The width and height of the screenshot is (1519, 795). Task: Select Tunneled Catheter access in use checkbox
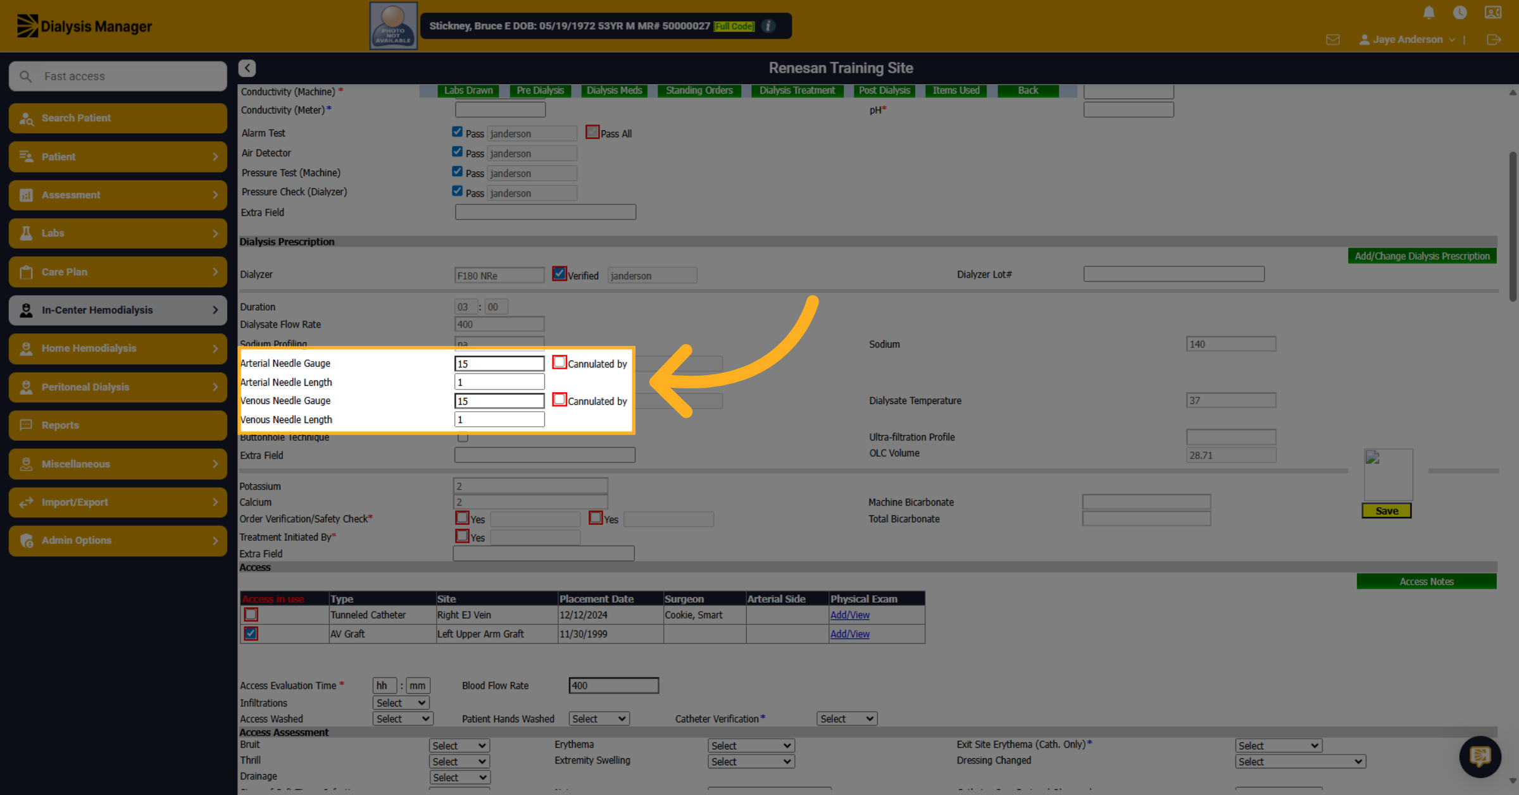(x=251, y=614)
